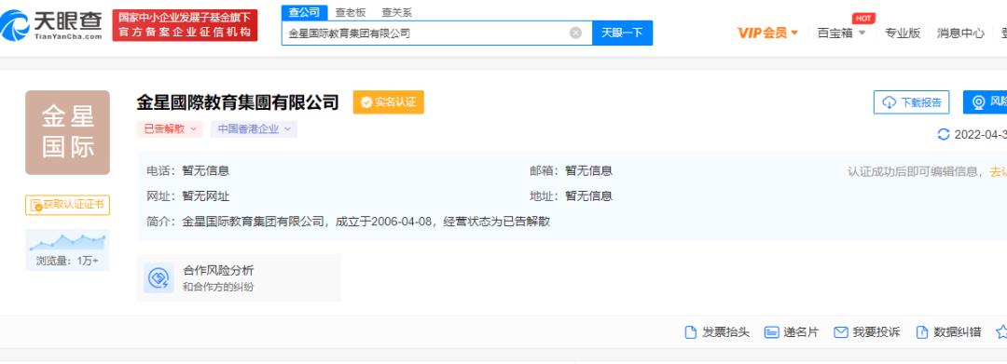This screenshot has width=1007, height=364.
Task: Click the 邮箱: 暂无信息 field
Action: coord(571,170)
